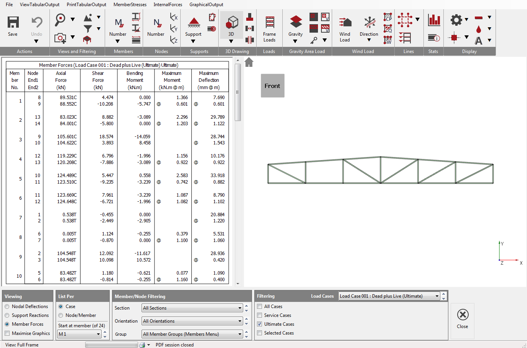Open the Frame Loads tool

click(x=270, y=23)
